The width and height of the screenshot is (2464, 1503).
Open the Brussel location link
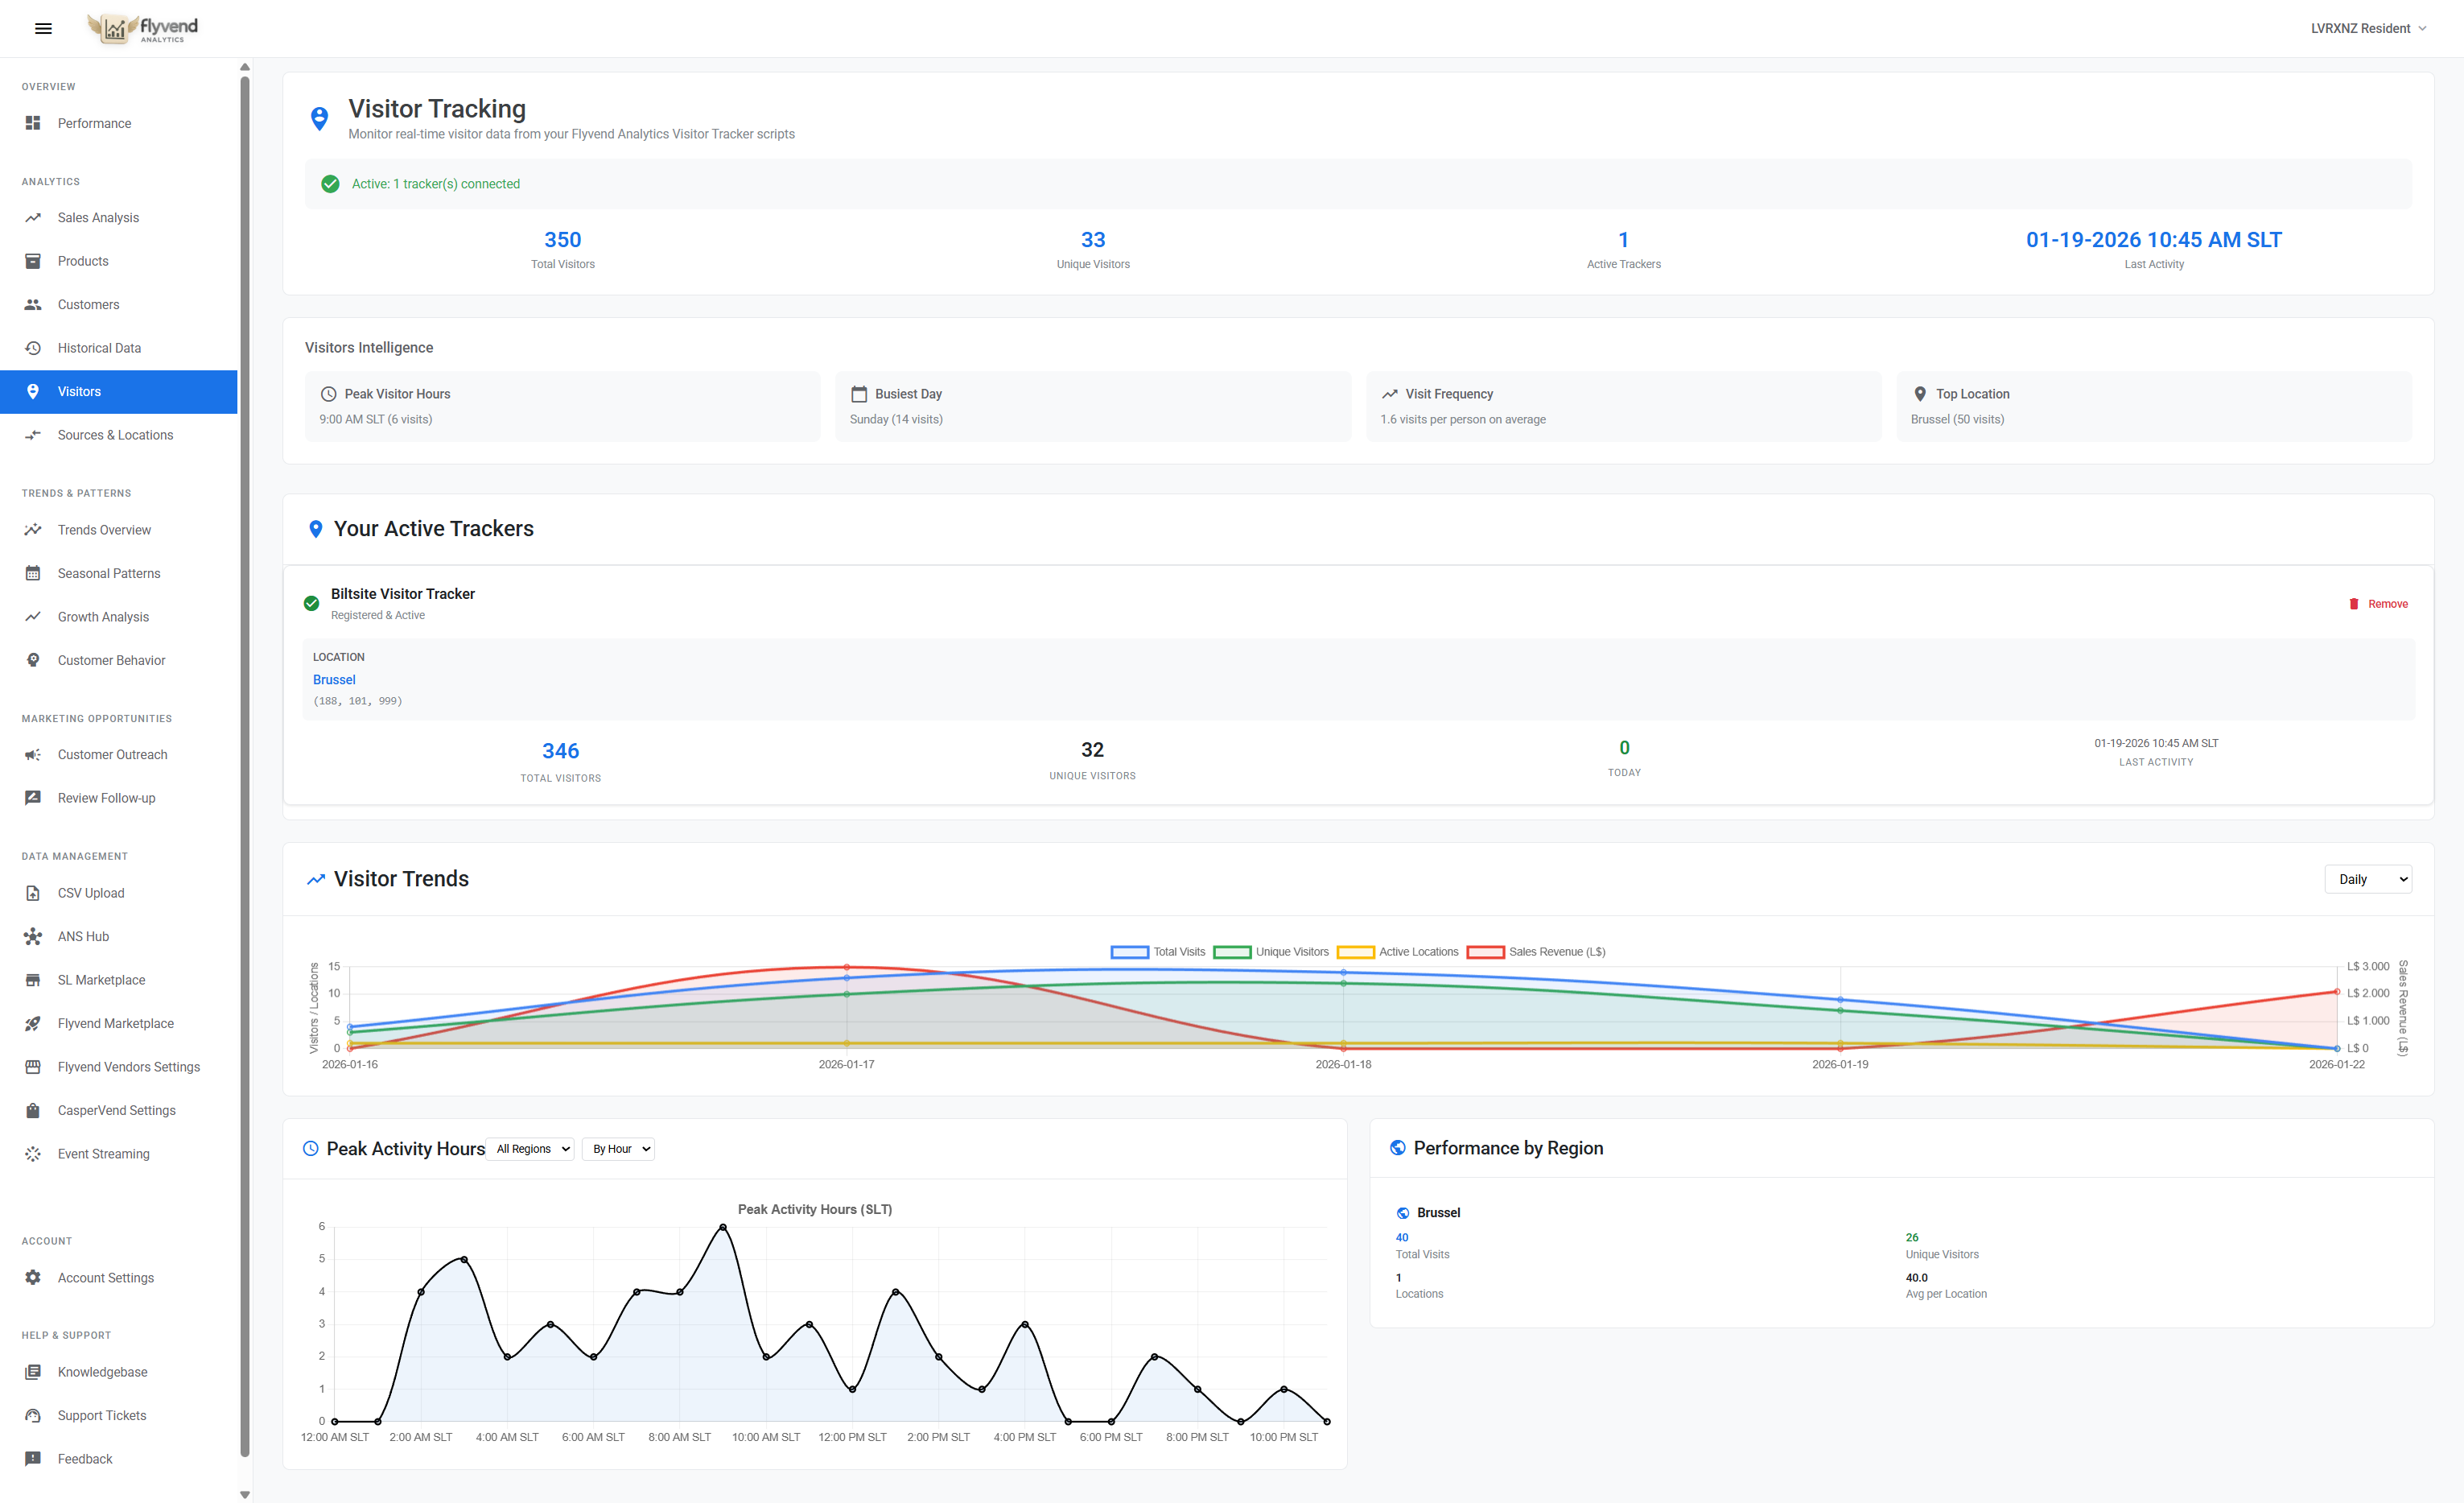pos(334,679)
